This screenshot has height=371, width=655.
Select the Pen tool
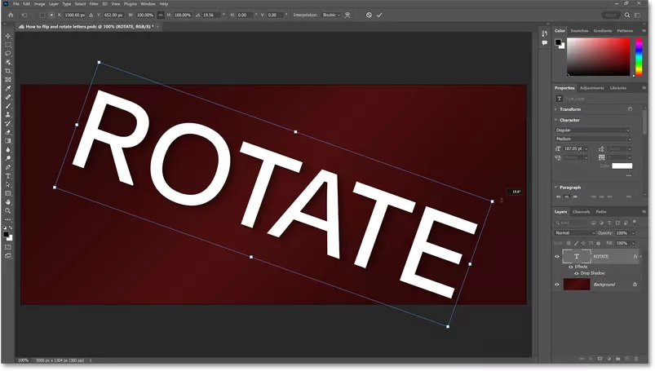tap(8, 167)
